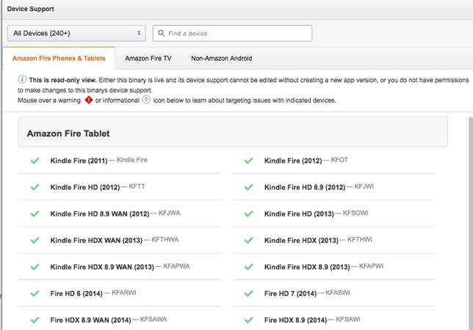Image resolution: width=473 pixels, height=330 pixels.
Task: Select the Fire HDX 8.9 (2014) device name
Action: [x=295, y=320]
